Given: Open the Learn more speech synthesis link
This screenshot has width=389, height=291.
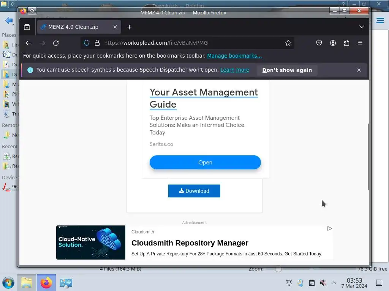Looking at the screenshot, I should coord(235,70).
